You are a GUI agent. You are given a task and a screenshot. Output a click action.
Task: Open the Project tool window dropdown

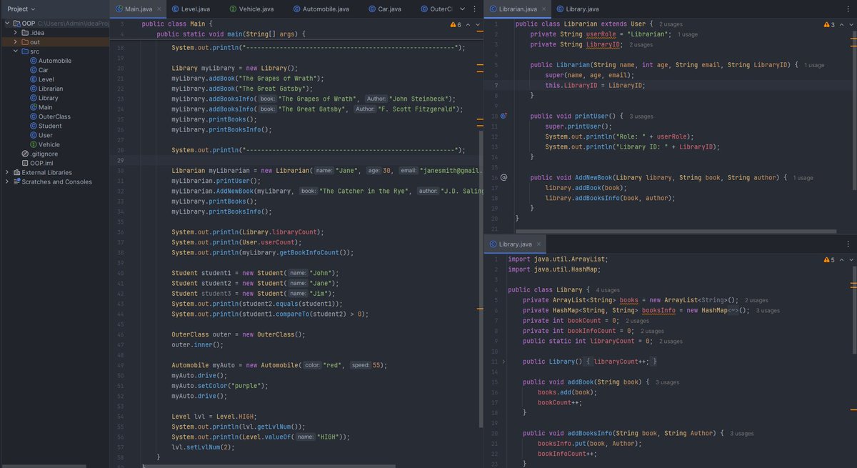(23, 9)
